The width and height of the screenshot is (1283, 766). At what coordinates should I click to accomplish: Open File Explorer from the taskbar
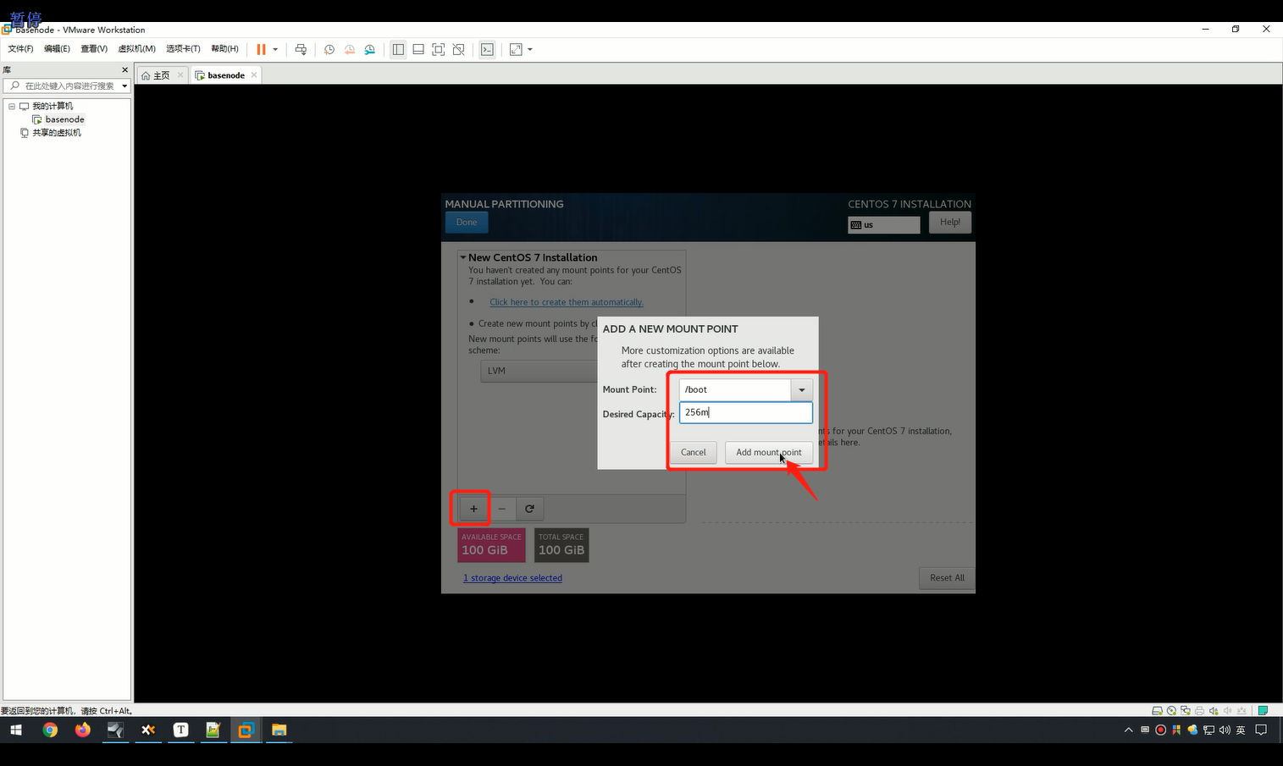coord(279,730)
